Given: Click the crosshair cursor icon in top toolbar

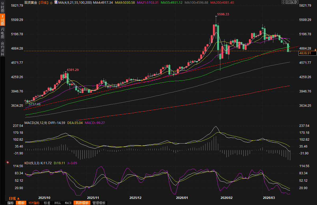Looking at the screenshot, I should 284,2.
